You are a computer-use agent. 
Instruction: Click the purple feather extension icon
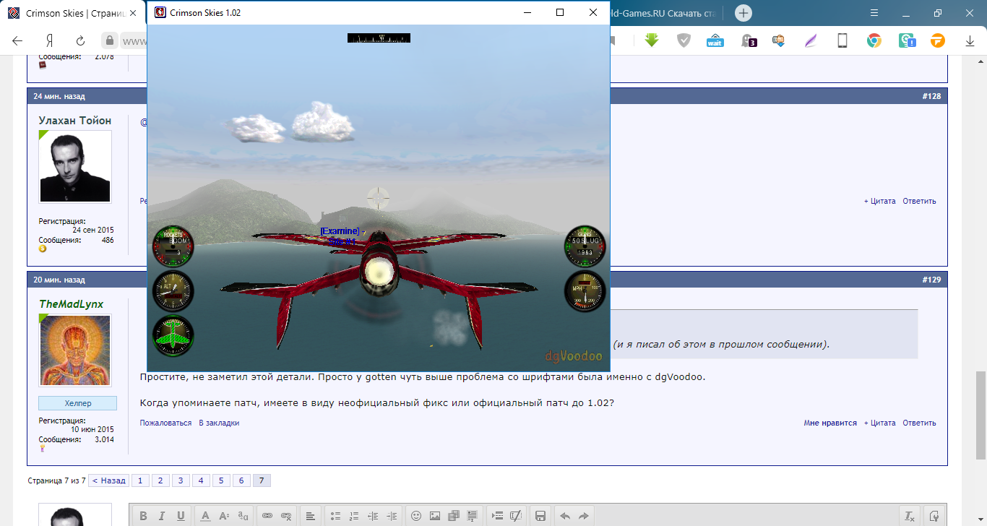(811, 40)
